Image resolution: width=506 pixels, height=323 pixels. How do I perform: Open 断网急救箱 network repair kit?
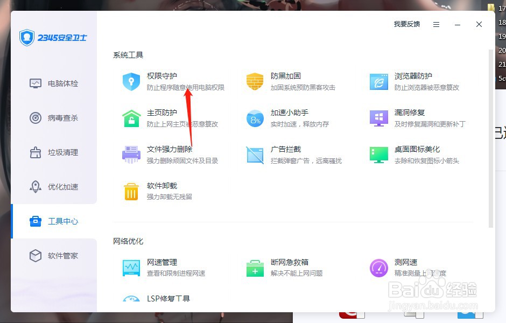[285, 262]
